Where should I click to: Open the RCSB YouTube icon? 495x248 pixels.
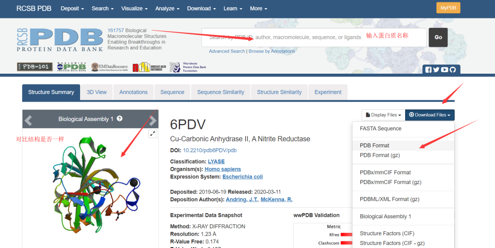tap(445, 70)
